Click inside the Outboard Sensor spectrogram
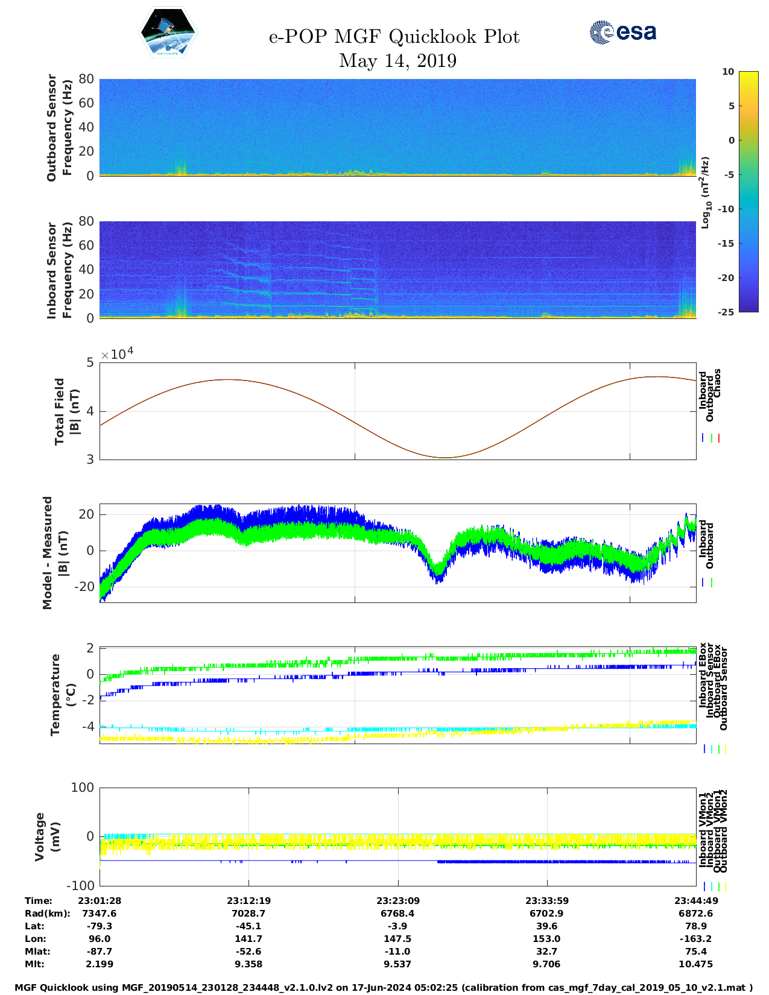Screen dimensions: 769x995 click(x=397, y=127)
